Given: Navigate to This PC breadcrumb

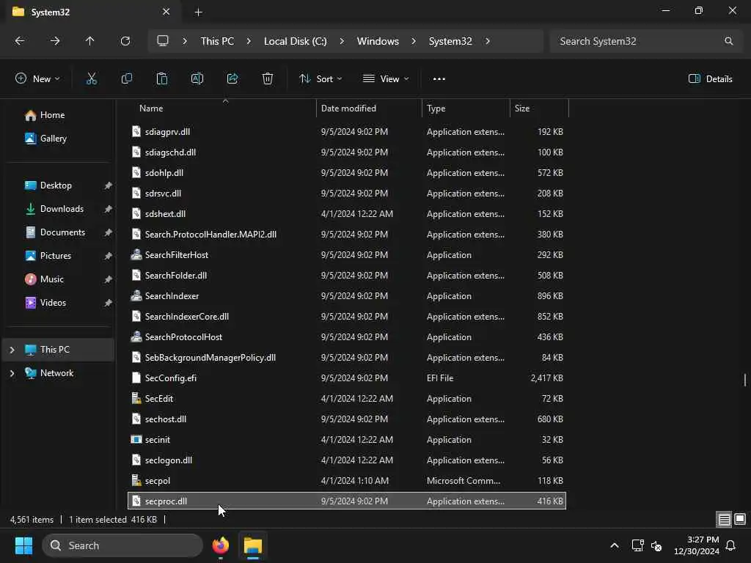Looking at the screenshot, I should click(217, 41).
